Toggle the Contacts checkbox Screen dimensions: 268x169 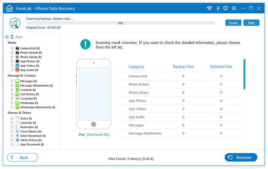12,90
